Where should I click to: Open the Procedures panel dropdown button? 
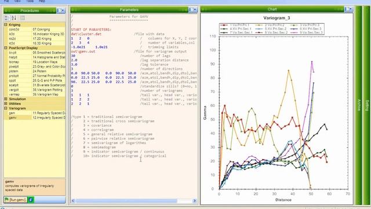tap(61, 10)
